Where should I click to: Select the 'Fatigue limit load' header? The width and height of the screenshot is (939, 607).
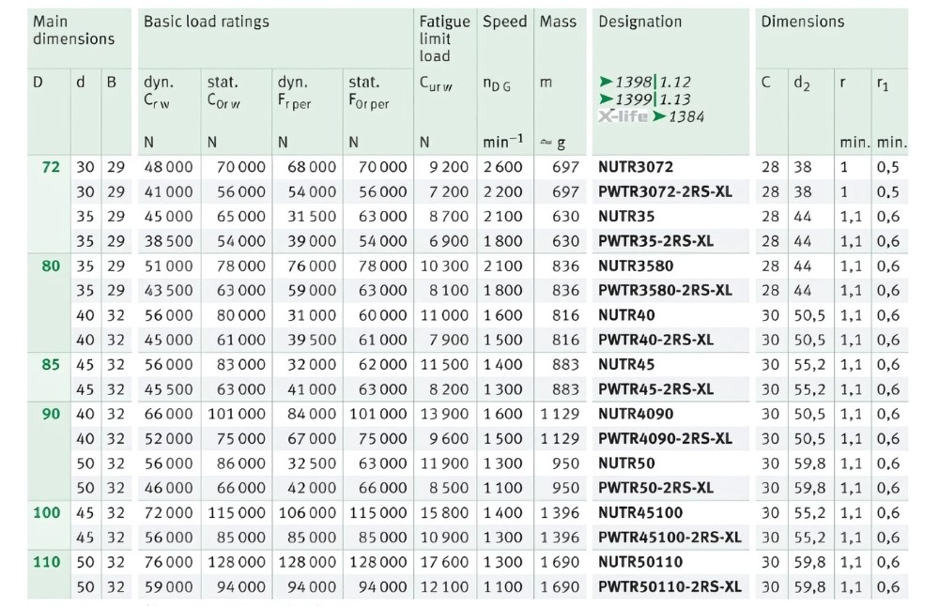(444, 38)
